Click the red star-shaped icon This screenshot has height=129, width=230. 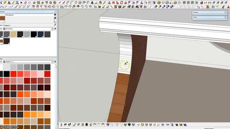[x=114, y=3]
